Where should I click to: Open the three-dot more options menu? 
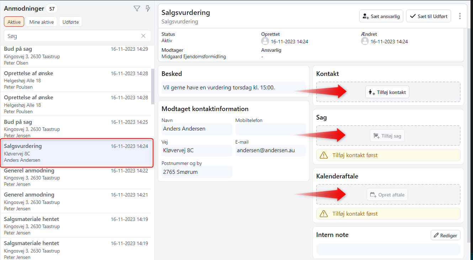460,16
